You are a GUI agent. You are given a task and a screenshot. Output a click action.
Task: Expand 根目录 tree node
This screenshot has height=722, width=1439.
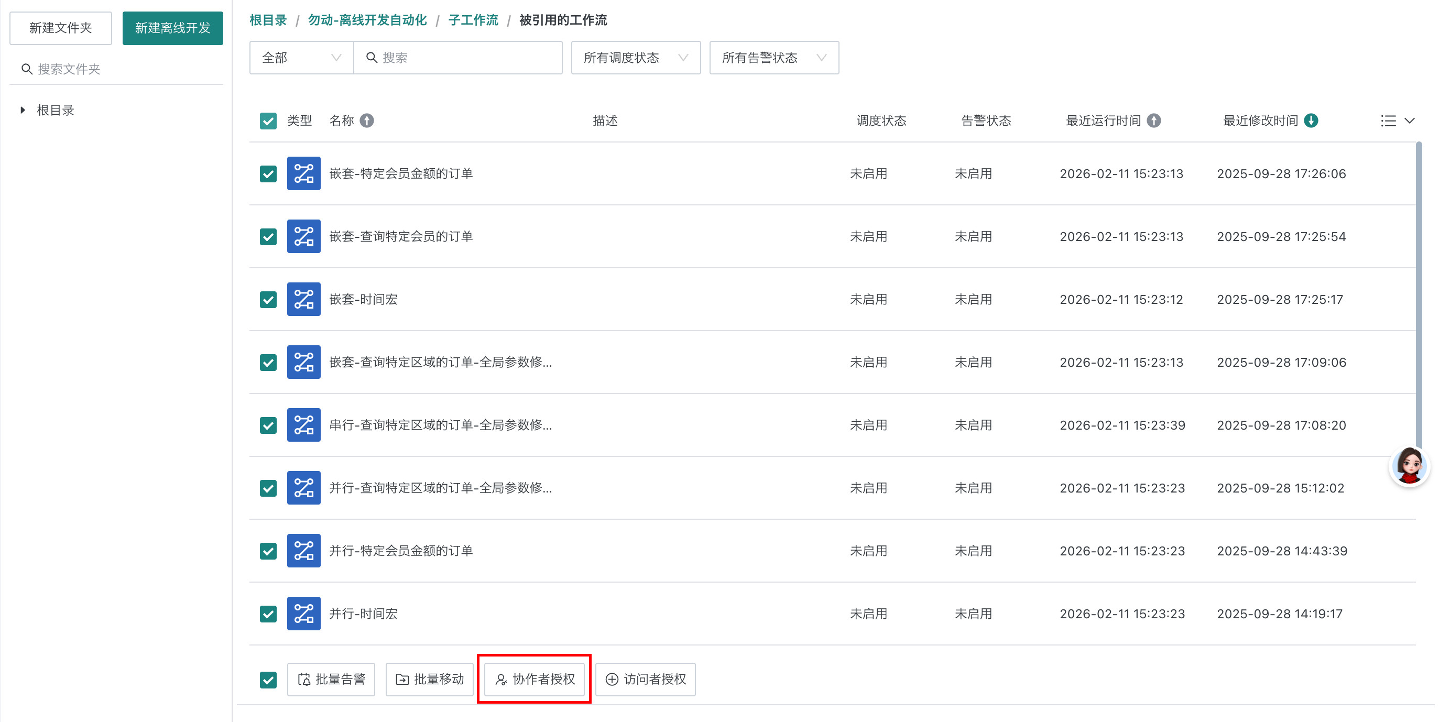click(x=23, y=110)
